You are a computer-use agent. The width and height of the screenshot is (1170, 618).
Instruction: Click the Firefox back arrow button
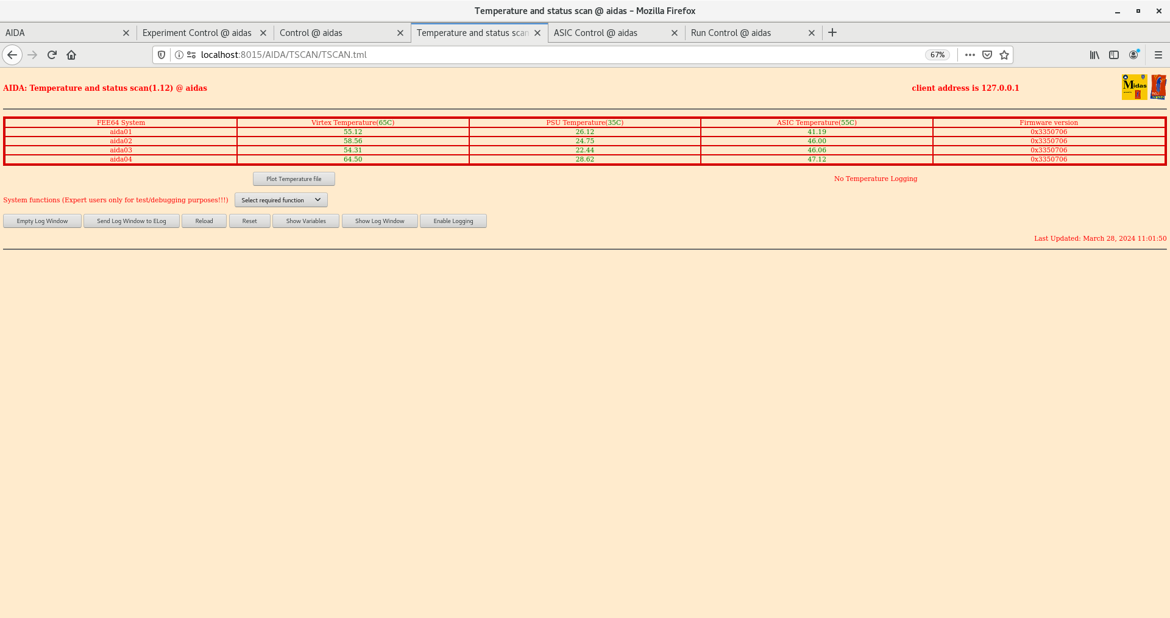[x=12, y=55]
